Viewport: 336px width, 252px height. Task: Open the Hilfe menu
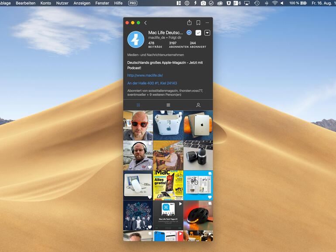118,3
